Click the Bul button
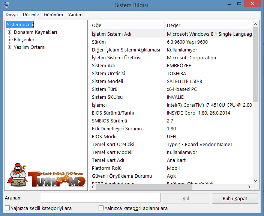 (186, 198)
